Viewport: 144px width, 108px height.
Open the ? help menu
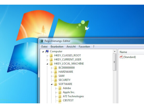pos(94,47)
